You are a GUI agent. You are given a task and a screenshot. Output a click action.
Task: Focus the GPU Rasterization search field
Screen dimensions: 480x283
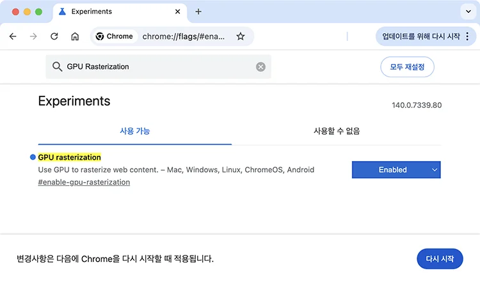[158, 66]
